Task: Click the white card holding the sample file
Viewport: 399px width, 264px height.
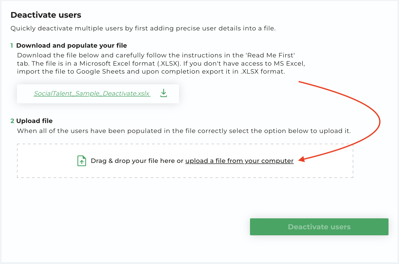Action: point(98,94)
